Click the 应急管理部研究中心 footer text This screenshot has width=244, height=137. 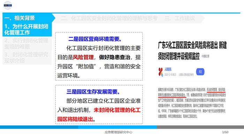[x=118, y=132]
